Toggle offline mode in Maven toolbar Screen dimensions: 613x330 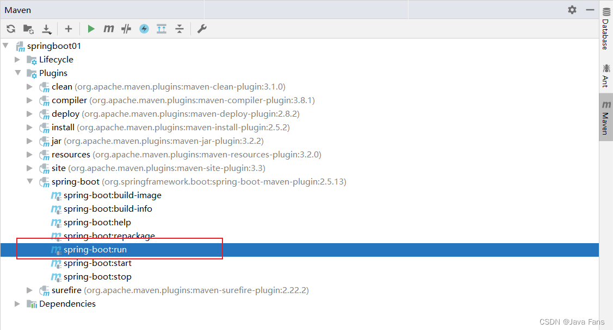tap(126, 28)
